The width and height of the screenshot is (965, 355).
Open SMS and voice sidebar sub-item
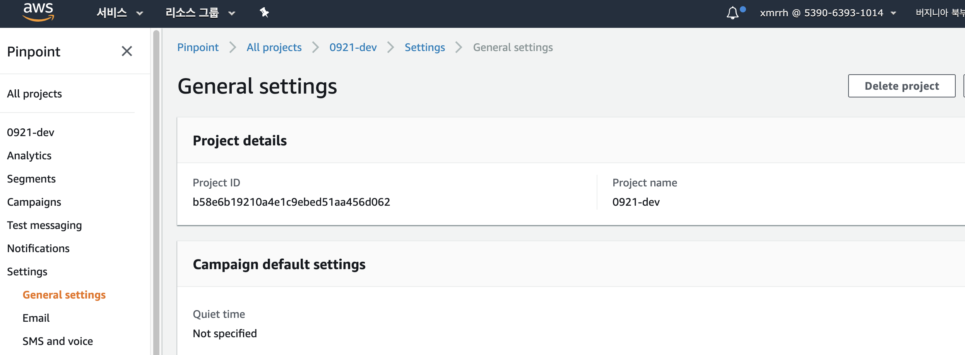(58, 341)
